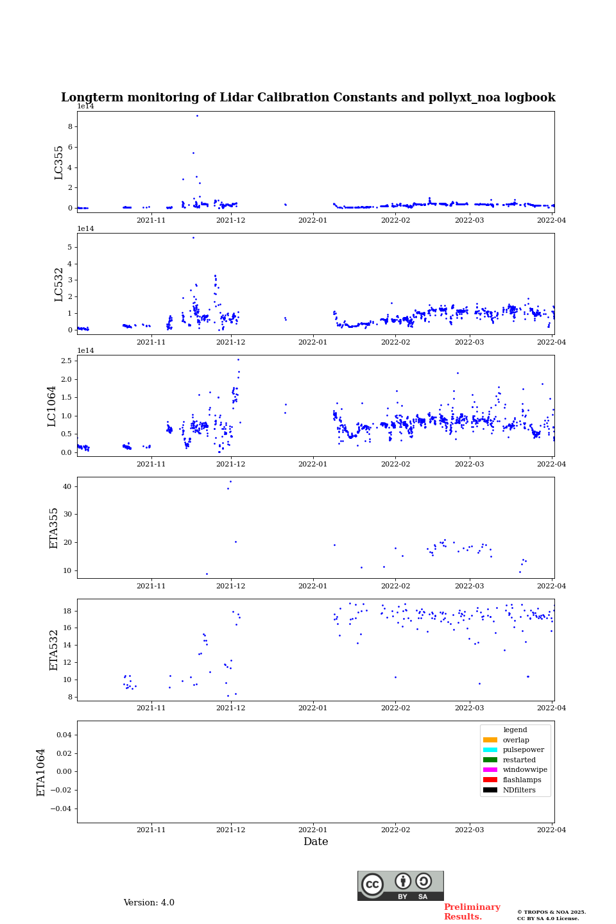The image size is (616, 924).
Task: Select the cyan pulsepower legend swatch
Action: (490, 749)
